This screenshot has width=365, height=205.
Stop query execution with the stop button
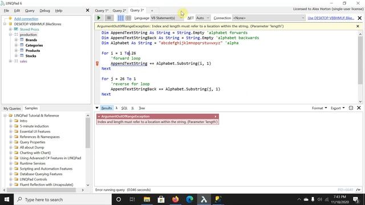[x=109, y=18]
